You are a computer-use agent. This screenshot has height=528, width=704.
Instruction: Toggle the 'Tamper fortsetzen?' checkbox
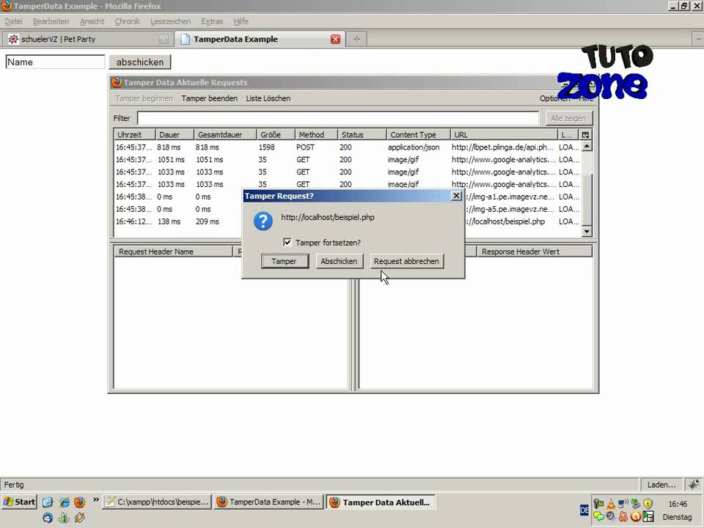point(287,243)
